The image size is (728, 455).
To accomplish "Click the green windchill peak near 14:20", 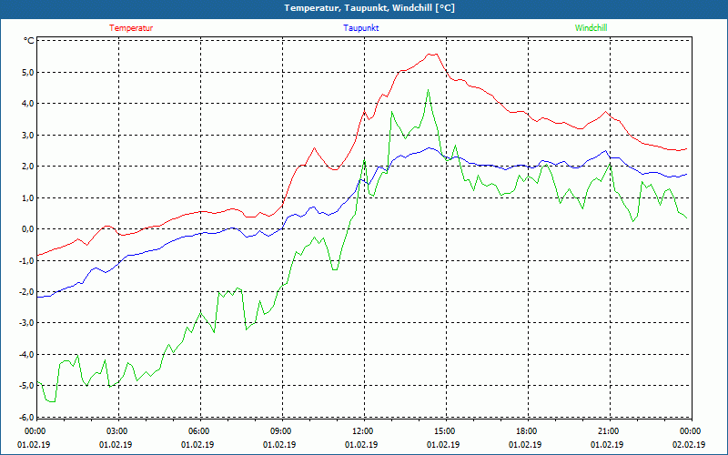I will point(428,90).
